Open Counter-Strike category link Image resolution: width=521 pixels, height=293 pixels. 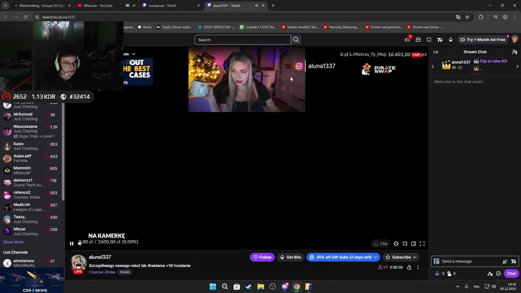[x=102, y=272]
